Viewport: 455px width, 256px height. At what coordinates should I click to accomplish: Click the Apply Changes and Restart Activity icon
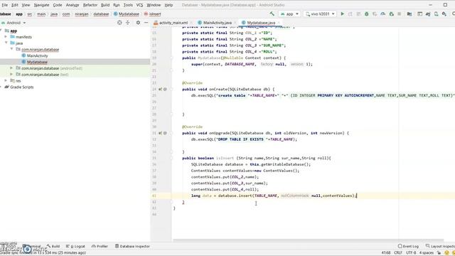350,14
